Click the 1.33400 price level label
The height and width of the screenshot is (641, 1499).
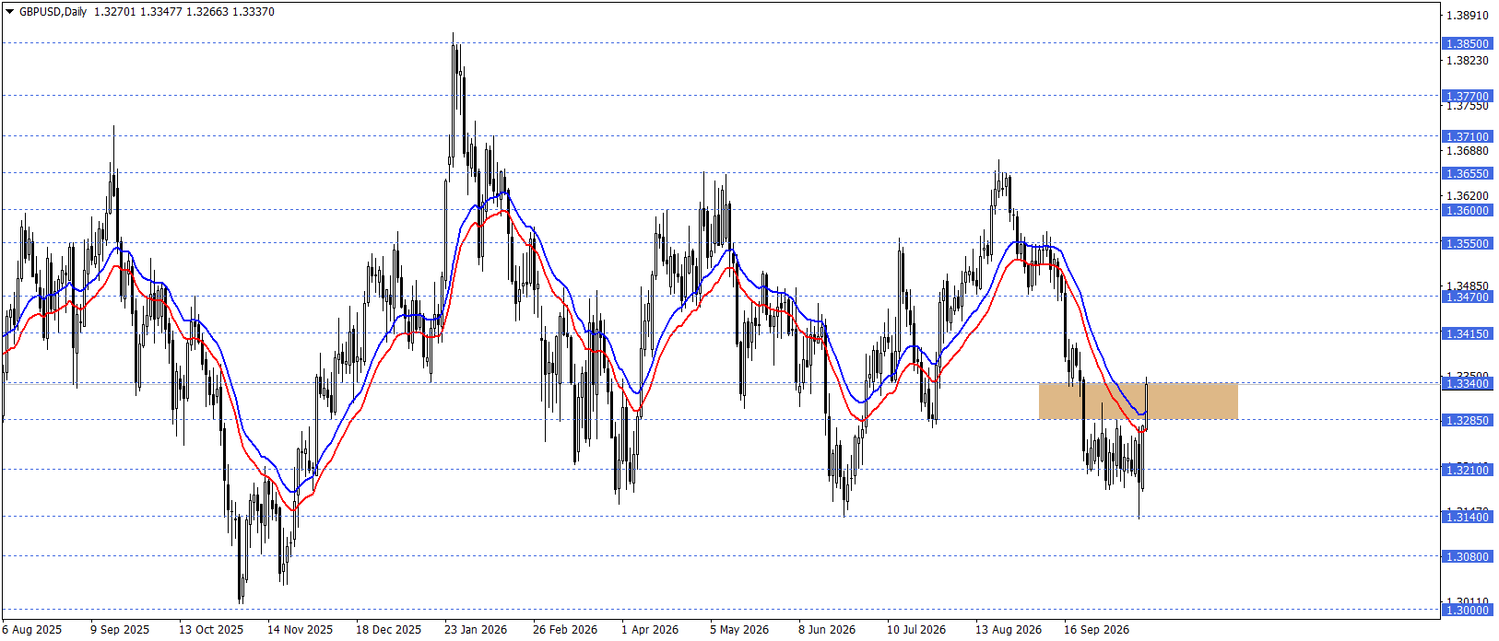pos(1467,383)
